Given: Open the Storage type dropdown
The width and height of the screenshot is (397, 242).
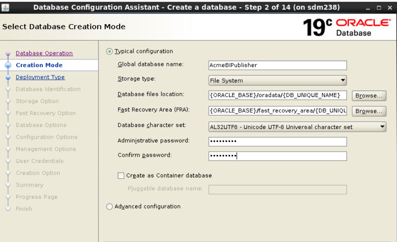Looking at the screenshot, I should [x=278, y=80].
